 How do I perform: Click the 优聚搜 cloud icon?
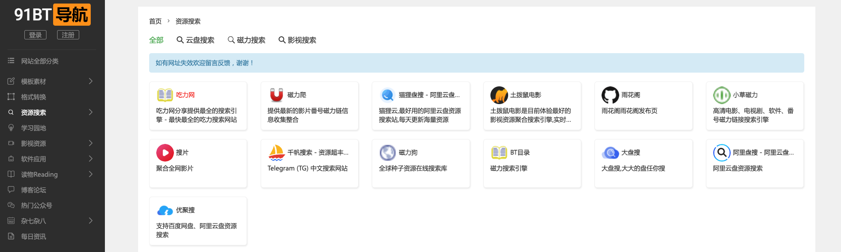(x=165, y=210)
